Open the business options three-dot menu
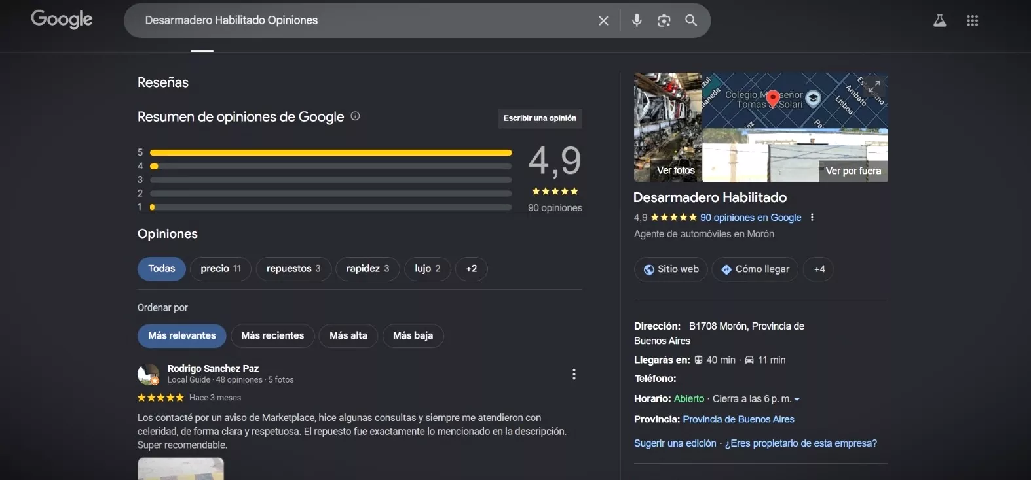The image size is (1031, 480). (x=812, y=218)
